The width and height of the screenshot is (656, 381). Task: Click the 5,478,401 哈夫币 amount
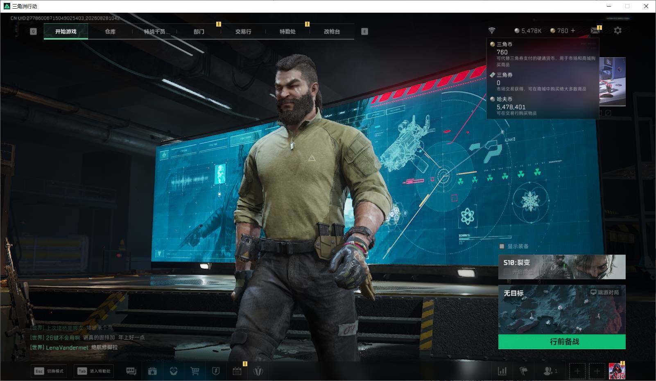click(511, 107)
